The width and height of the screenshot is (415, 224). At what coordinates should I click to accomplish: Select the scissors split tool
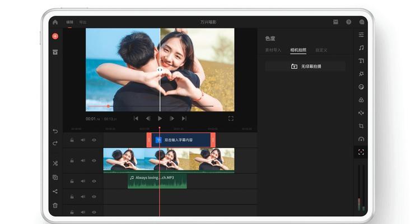(55, 163)
